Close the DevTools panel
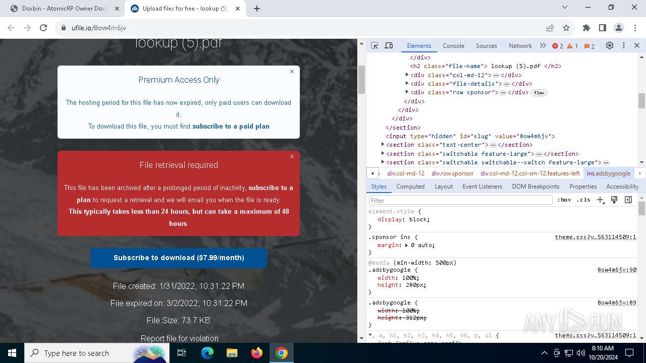 637,45
